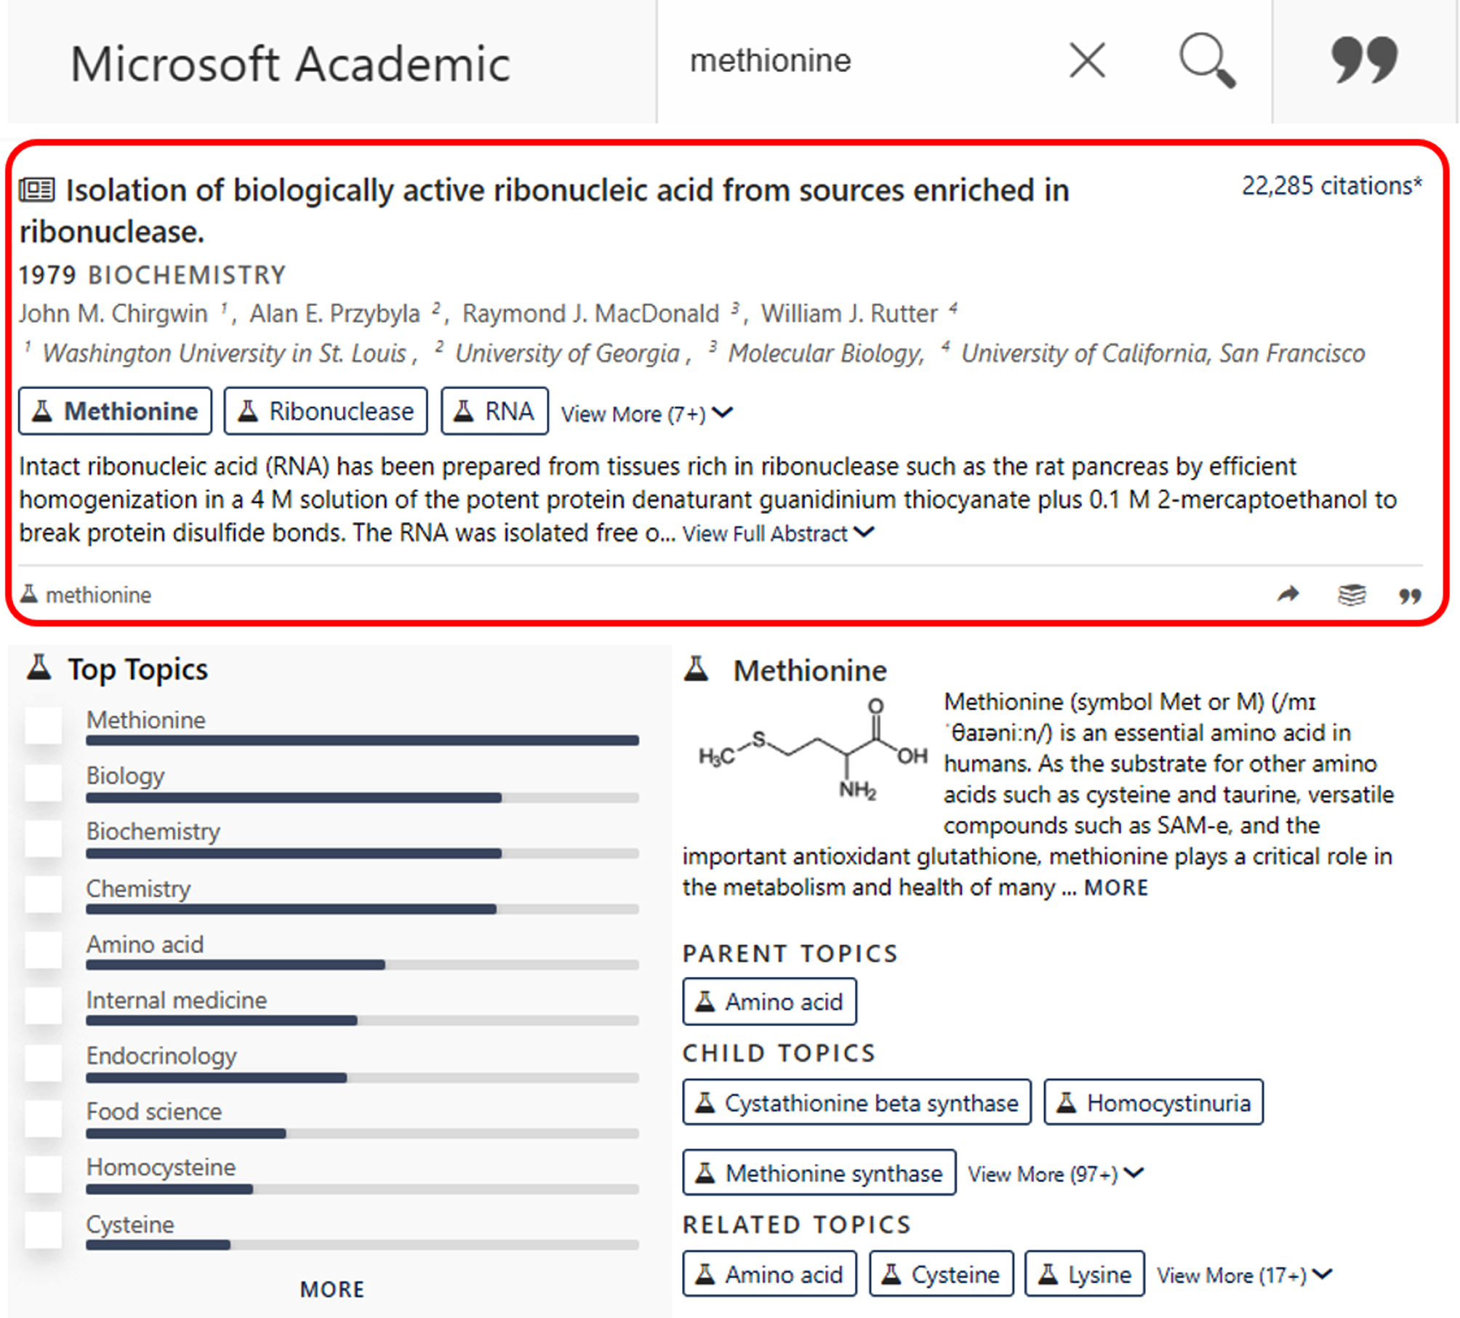Open author John M. Chirgwin
This screenshot has height=1318, width=1460.
113,313
